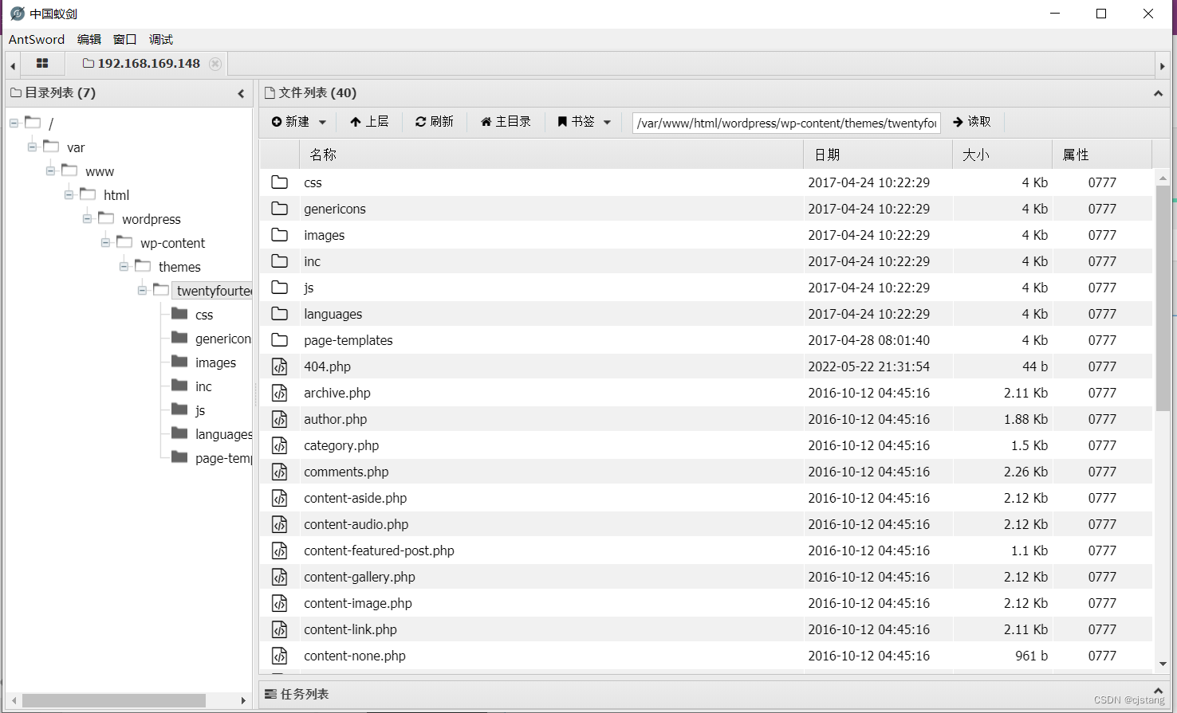Collapse the var tree node
The image size is (1177, 713).
tap(33, 147)
